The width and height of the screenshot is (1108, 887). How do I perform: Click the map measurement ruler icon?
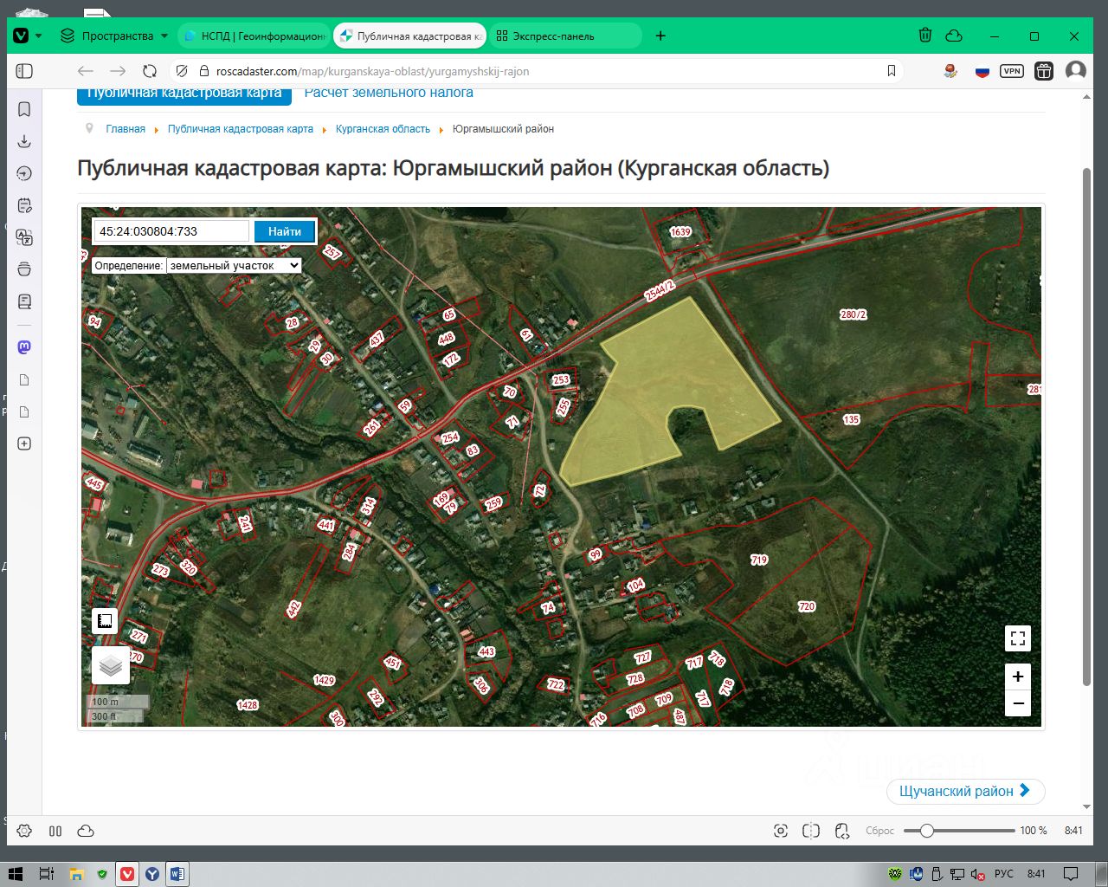click(x=105, y=621)
